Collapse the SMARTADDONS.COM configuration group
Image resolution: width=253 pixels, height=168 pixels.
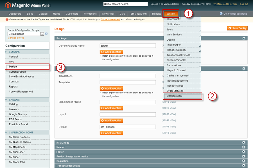click(27, 132)
